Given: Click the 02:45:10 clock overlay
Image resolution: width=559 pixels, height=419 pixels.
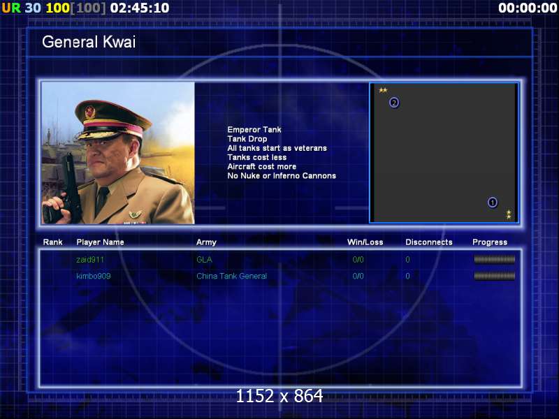Looking at the screenshot, I should tap(140, 8).
